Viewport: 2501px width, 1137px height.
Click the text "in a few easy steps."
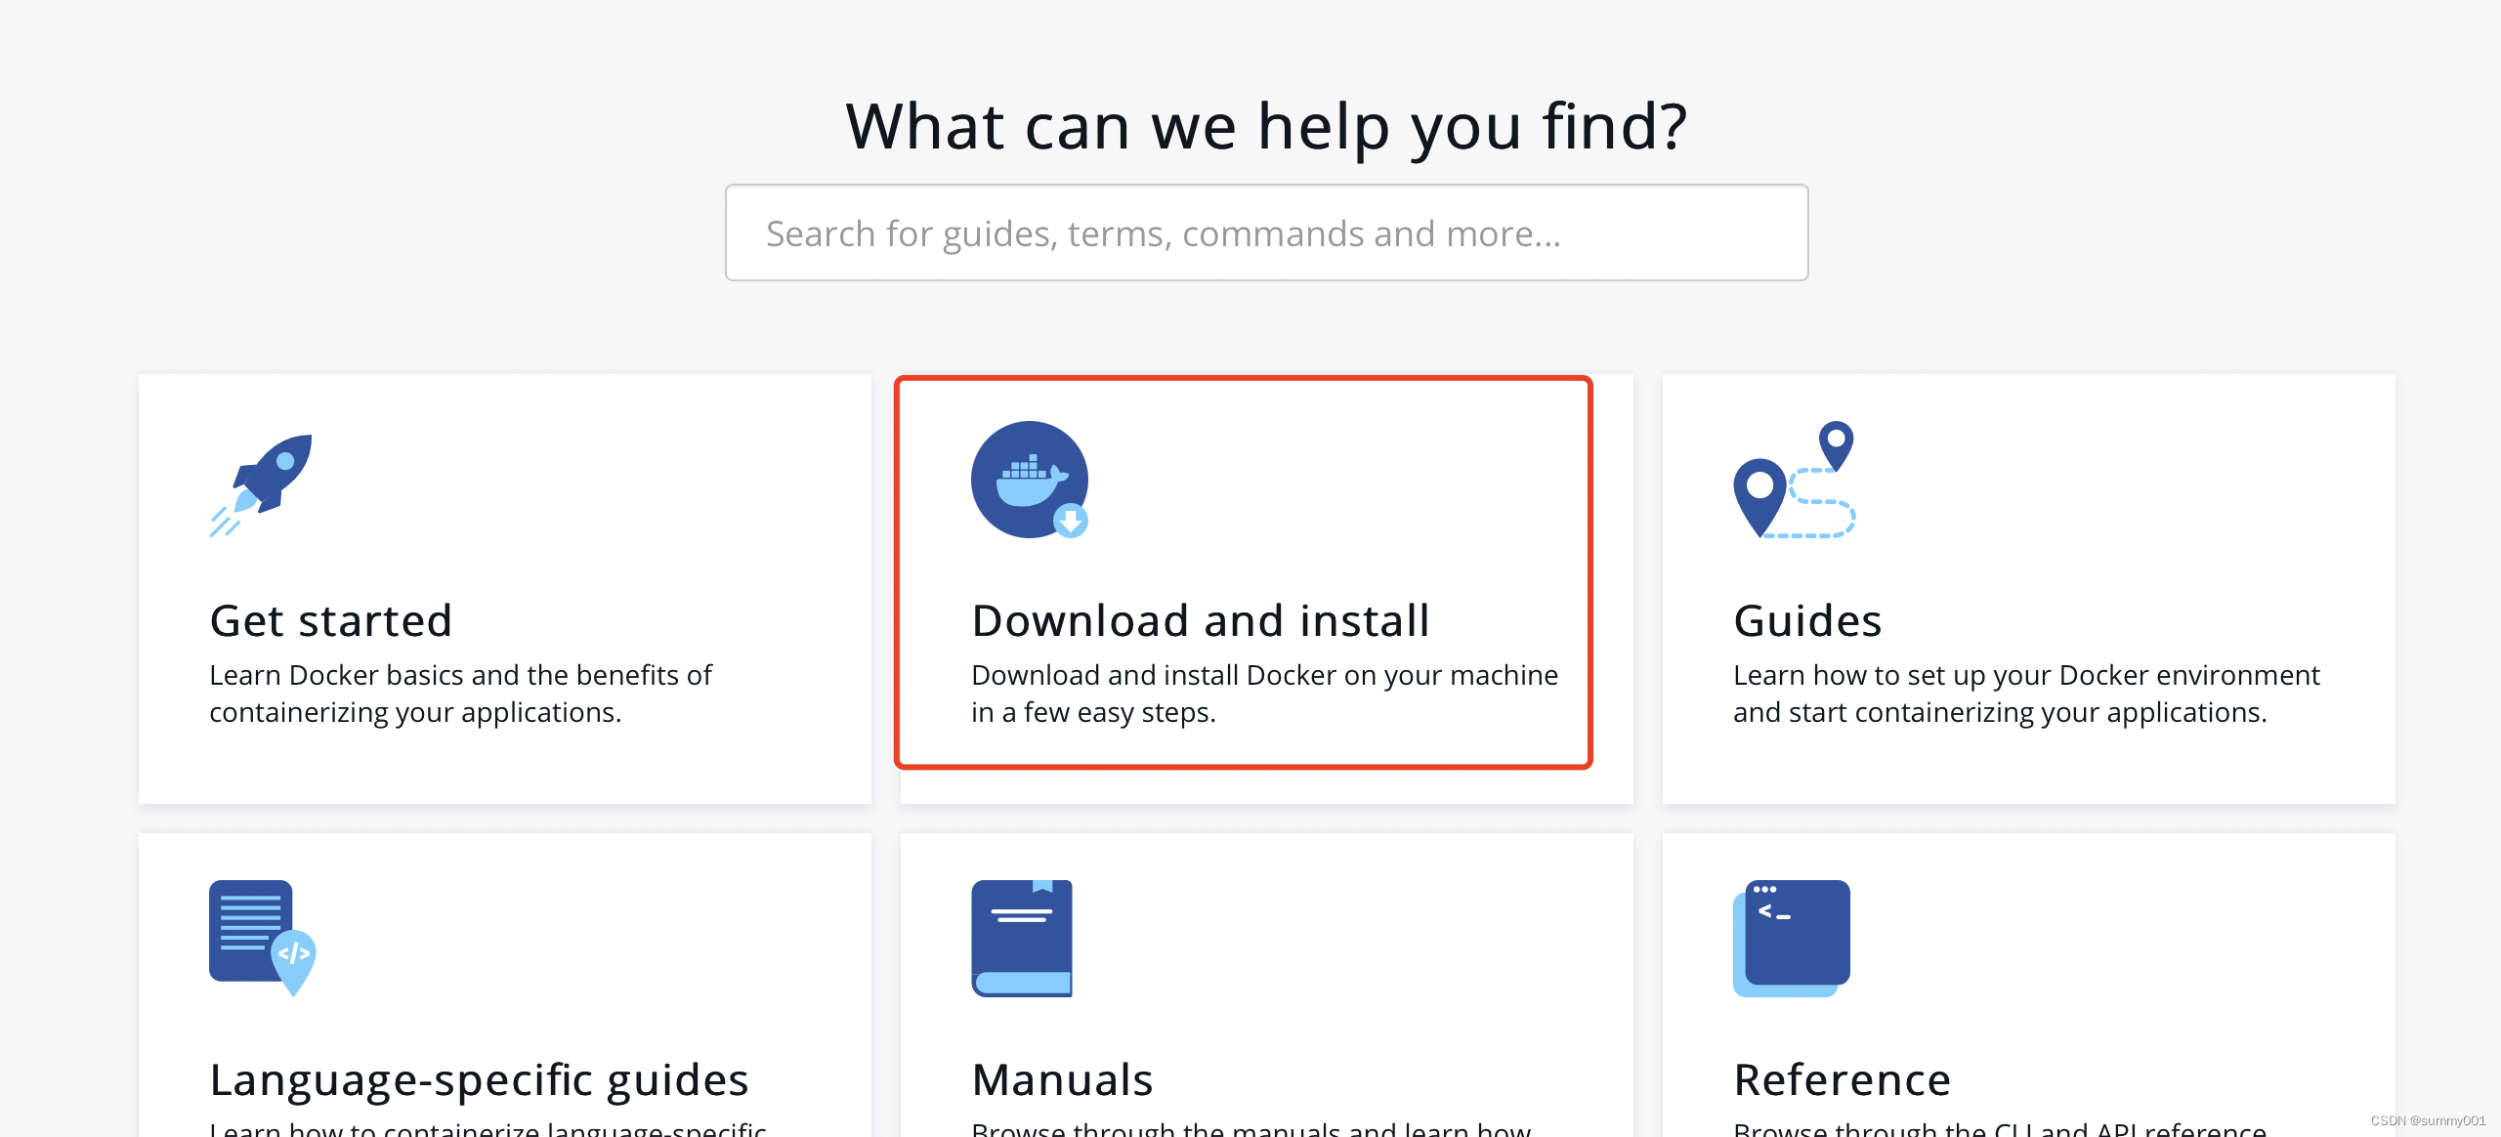pos(1093,713)
